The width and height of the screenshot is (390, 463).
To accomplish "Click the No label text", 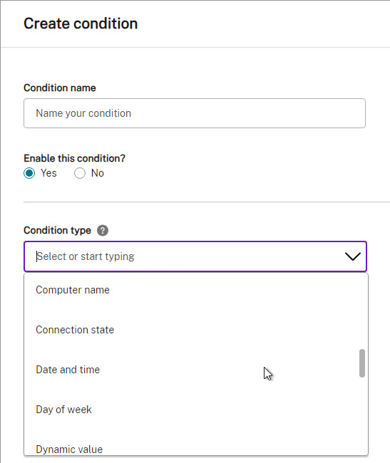I will click(x=98, y=173).
